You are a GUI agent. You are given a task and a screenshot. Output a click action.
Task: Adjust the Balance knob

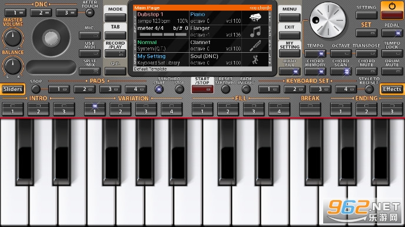point(13,66)
